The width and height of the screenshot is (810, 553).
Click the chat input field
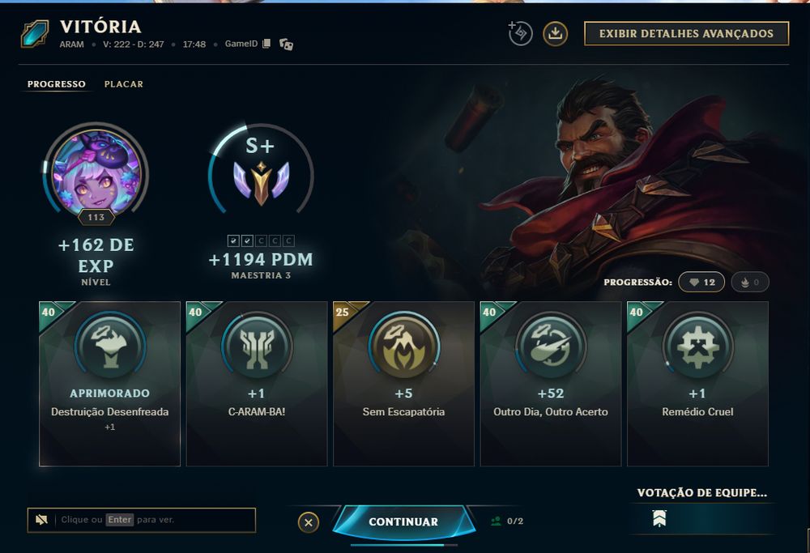155,520
